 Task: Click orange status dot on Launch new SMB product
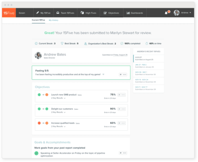coord(47,95)
